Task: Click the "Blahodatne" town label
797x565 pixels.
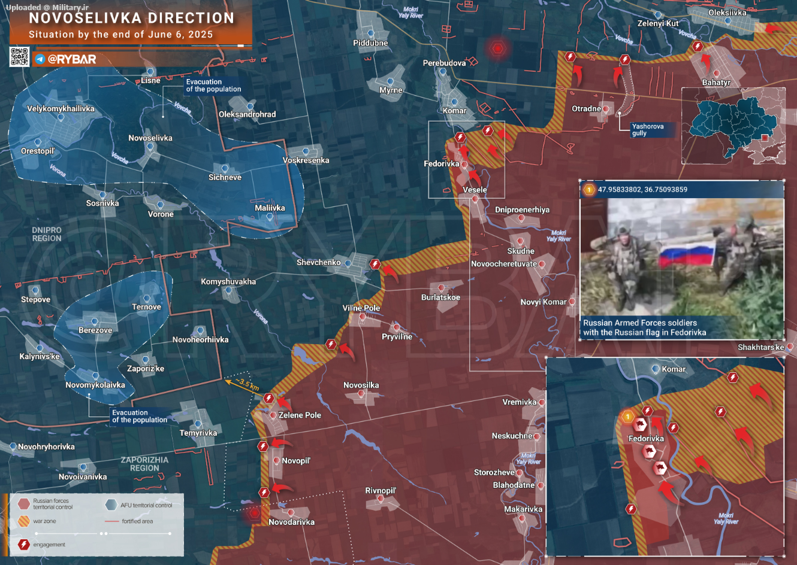Action: point(514,485)
